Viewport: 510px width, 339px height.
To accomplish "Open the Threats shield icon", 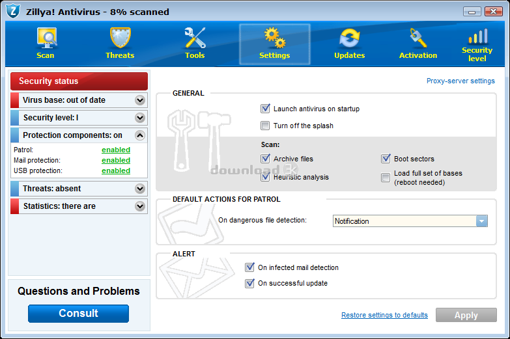I will (x=120, y=38).
